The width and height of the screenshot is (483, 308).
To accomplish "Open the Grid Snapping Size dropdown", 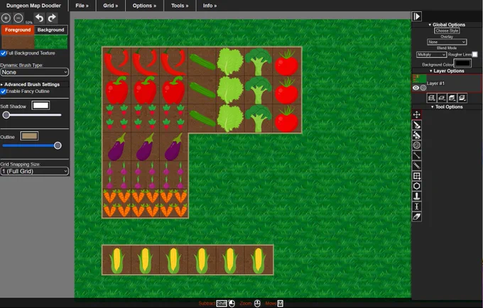I will [x=35, y=171].
